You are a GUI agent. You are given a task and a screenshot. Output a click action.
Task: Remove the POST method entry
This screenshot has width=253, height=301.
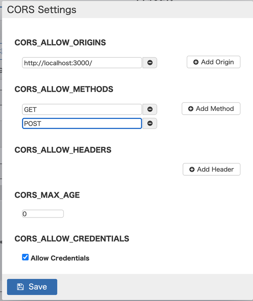click(x=150, y=123)
